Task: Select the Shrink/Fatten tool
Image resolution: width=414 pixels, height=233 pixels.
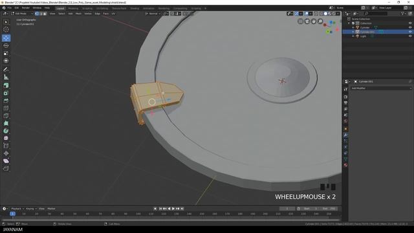Action: click(x=6, y=153)
